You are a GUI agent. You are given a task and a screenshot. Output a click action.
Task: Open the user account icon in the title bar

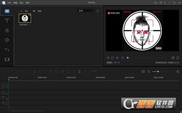click(x=161, y=2)
